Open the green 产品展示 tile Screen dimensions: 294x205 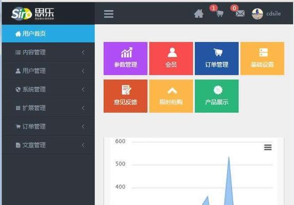pos(217,96)
